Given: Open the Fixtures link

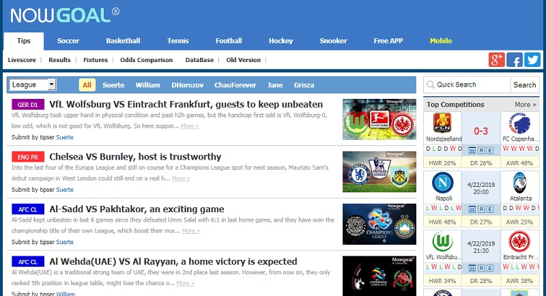Looking at the screenshot, I should pos(96,60).
